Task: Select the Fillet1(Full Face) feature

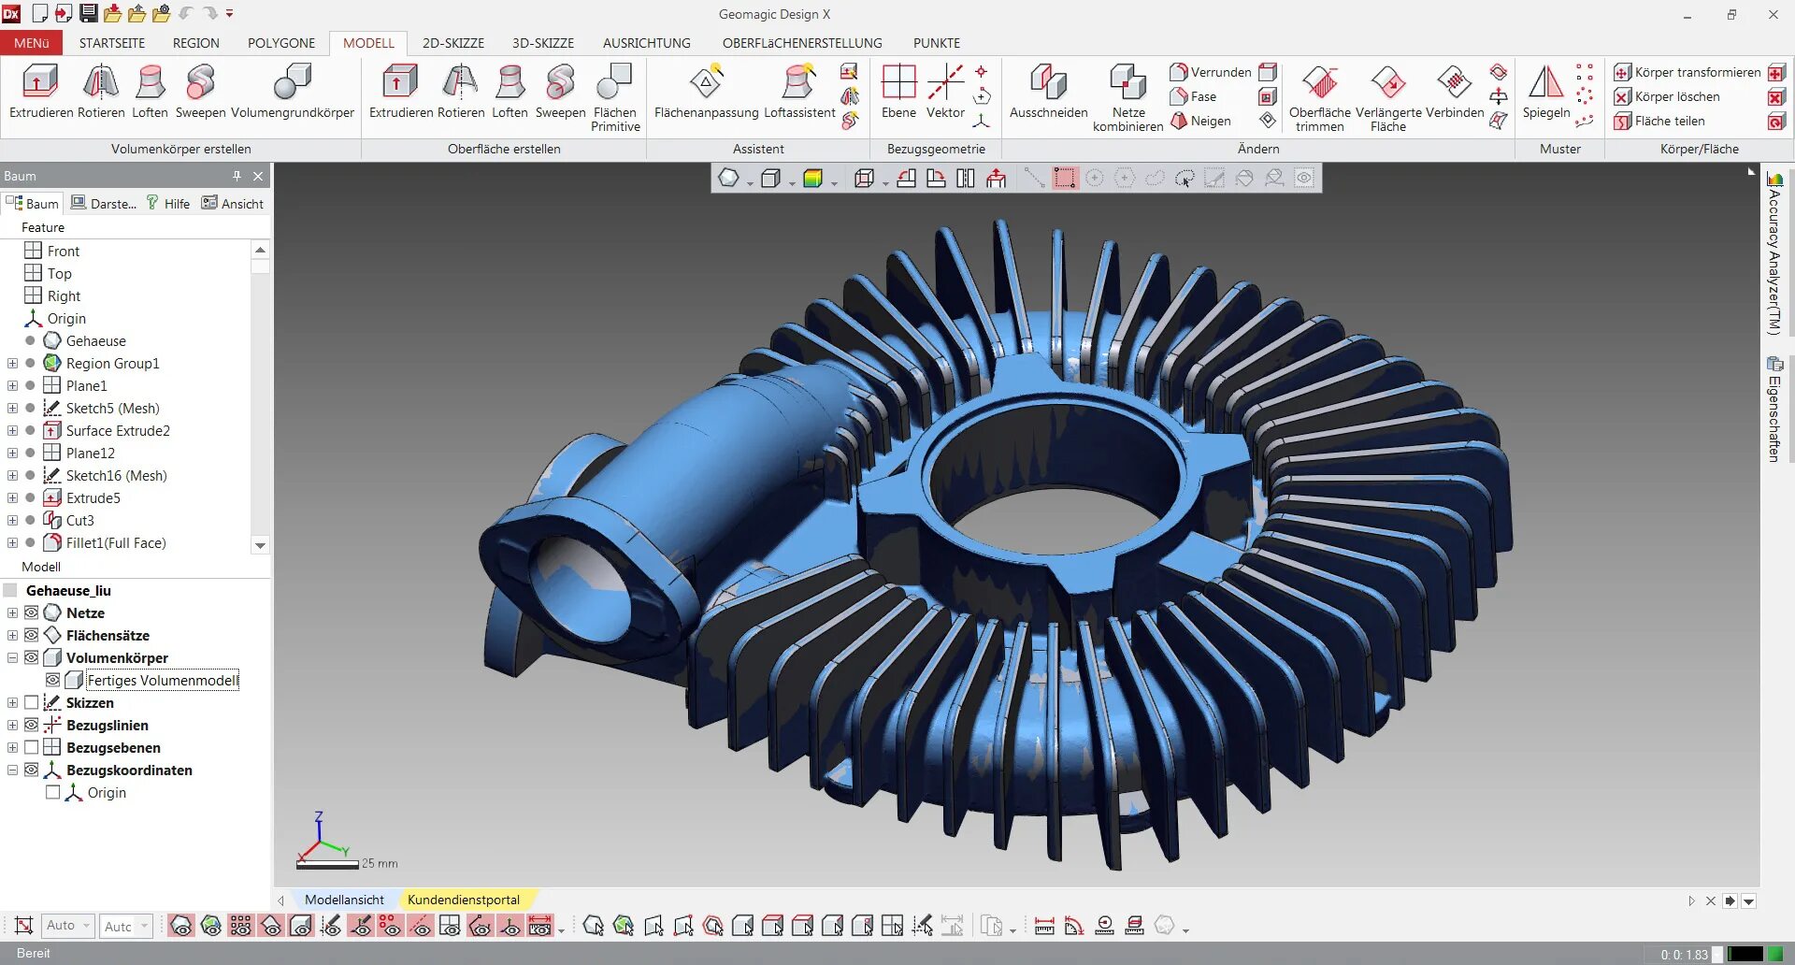Action: 116,543
